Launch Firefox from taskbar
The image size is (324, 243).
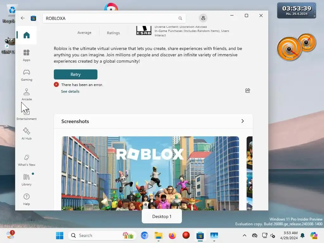172,235
